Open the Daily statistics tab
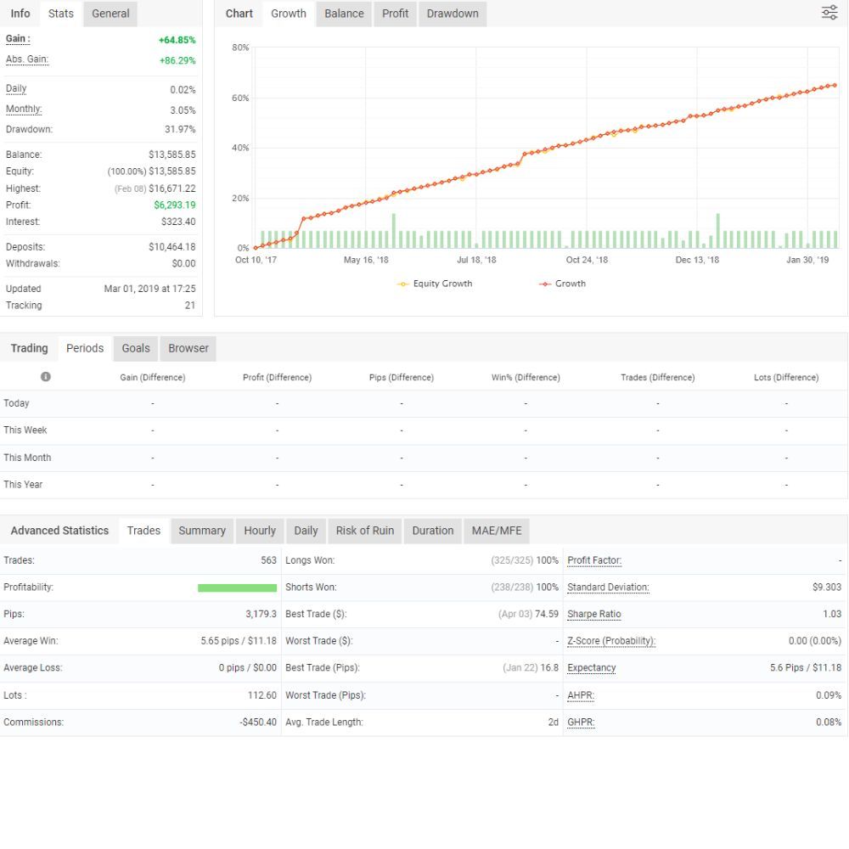The height and width of the screenshot is (849, 849). tap(306, 531)
